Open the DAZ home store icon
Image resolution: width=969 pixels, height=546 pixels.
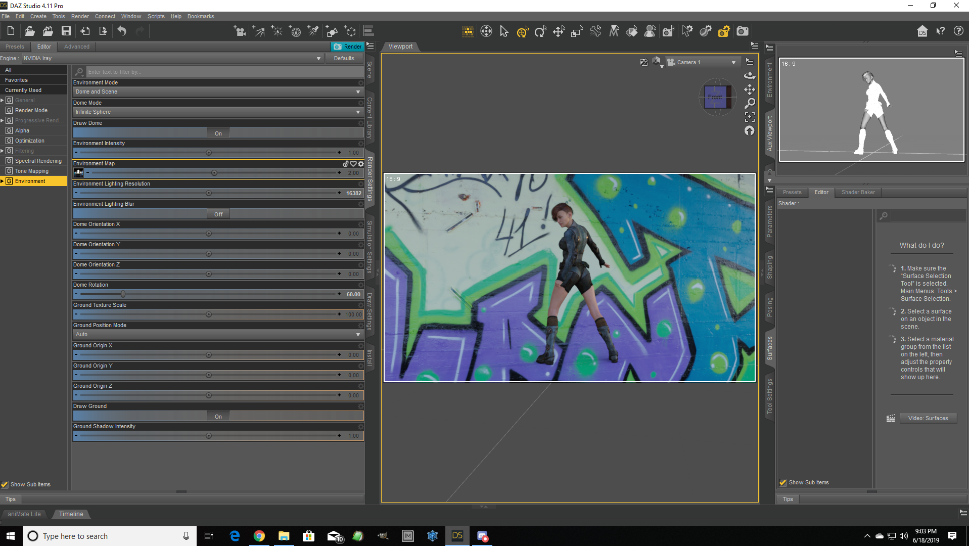[x=922, y=31]
